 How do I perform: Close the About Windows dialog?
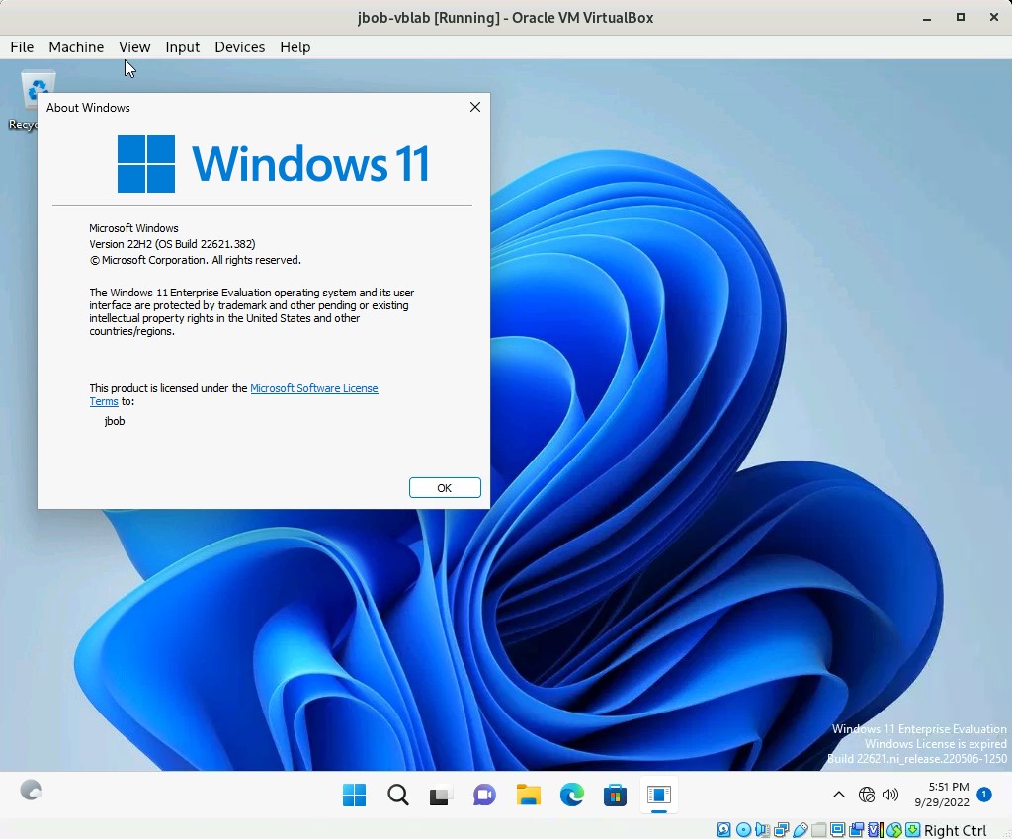(x=475, y=107)
